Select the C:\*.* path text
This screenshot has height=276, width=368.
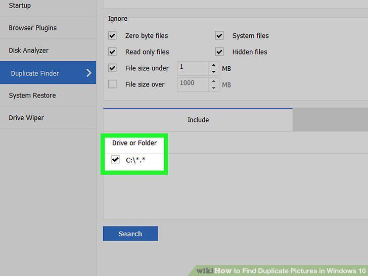pos(135,160)
